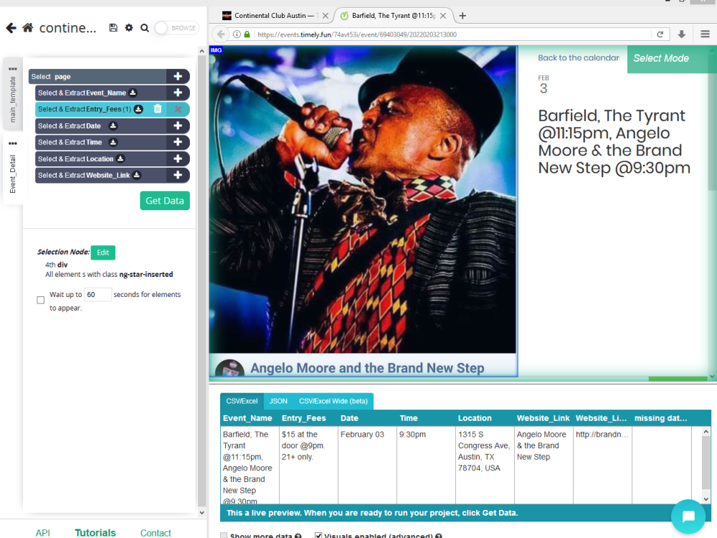Delete Entry_Fees command with trash icon
Screen dimensions: 717x538
point(157,109)
